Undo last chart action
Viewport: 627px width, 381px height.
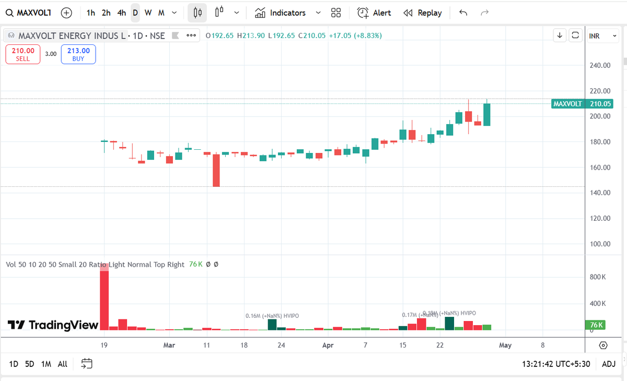pos(463,13)
